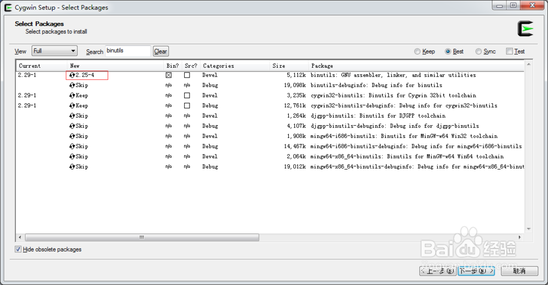Click the vertical scrollbar up arrow

pyautogui.click(x=529, y=64)
